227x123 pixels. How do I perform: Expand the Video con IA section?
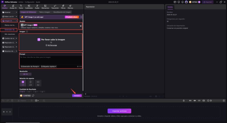(x=10, y=16)
